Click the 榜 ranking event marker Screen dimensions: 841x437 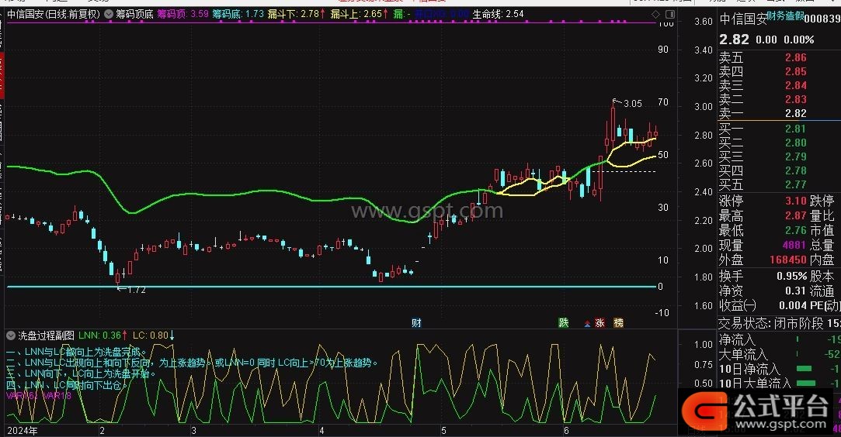pyautogui.click(x=618, y=322)
